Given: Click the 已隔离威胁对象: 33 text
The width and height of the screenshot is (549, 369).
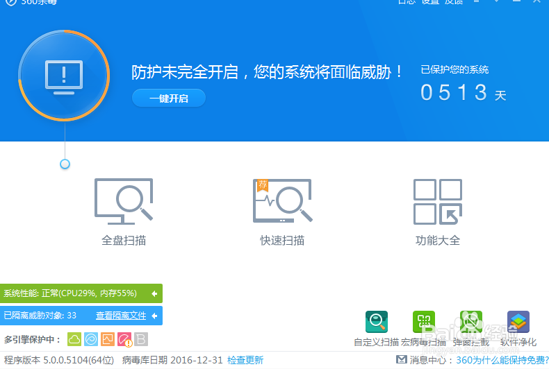Looking at the screenshot, I should 40,316.
